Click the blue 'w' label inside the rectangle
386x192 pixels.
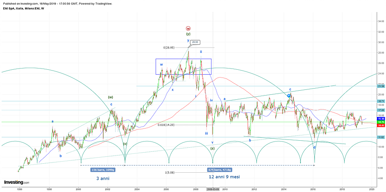[x=161, y=65]
